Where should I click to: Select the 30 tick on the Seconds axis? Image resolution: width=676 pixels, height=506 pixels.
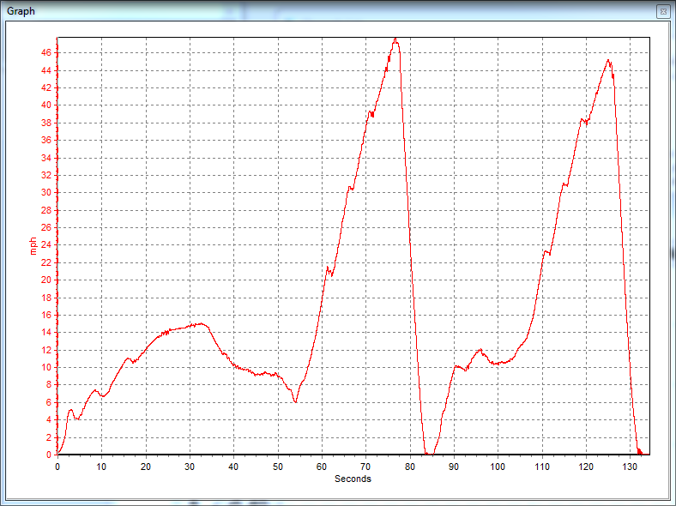(x=190, y=467)
